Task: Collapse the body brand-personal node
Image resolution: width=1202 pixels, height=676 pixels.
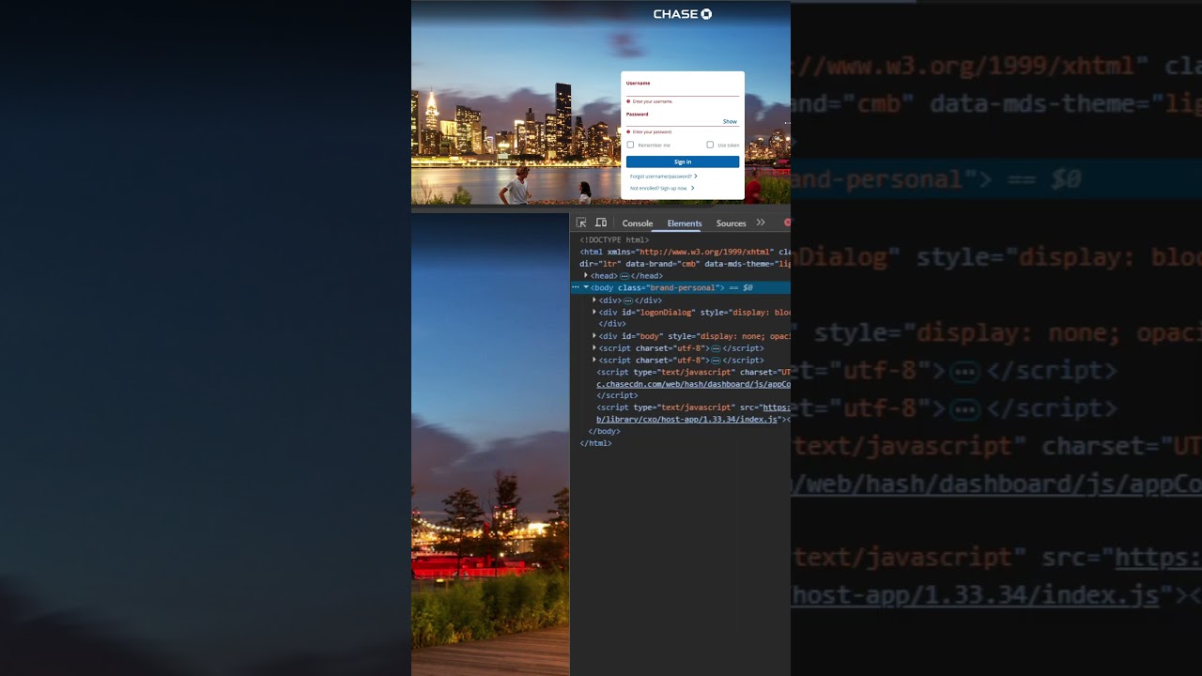Action: click(x=586, y=287)
